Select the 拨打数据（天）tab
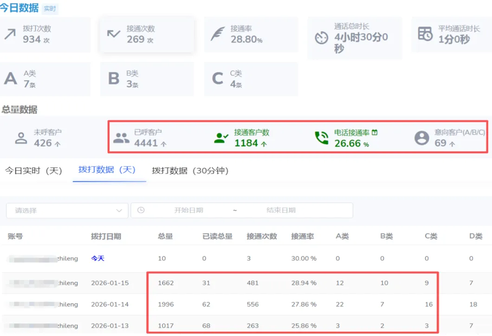This screenshot has width=492, height=336. point(107,170)
